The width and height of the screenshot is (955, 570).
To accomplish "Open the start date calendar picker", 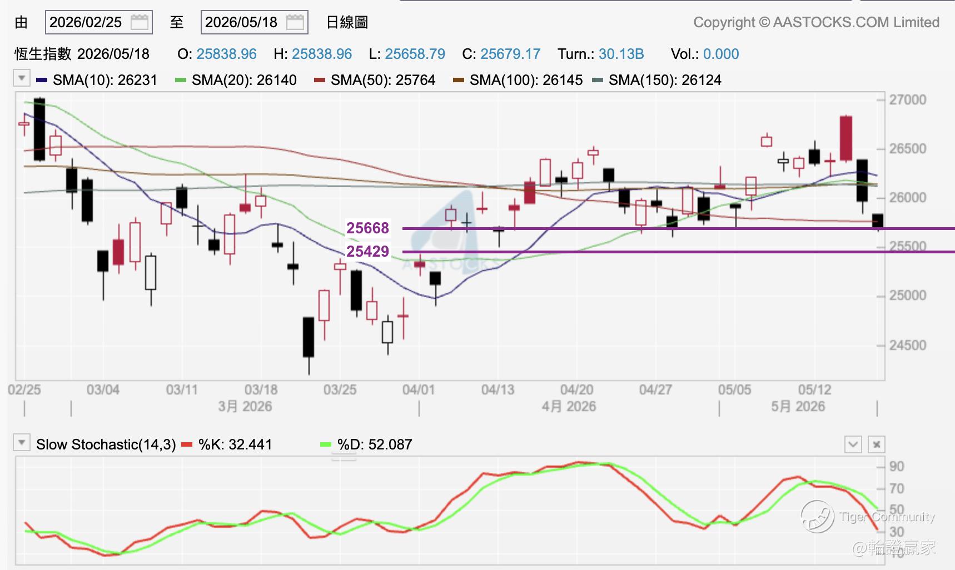I will (139, 22).
